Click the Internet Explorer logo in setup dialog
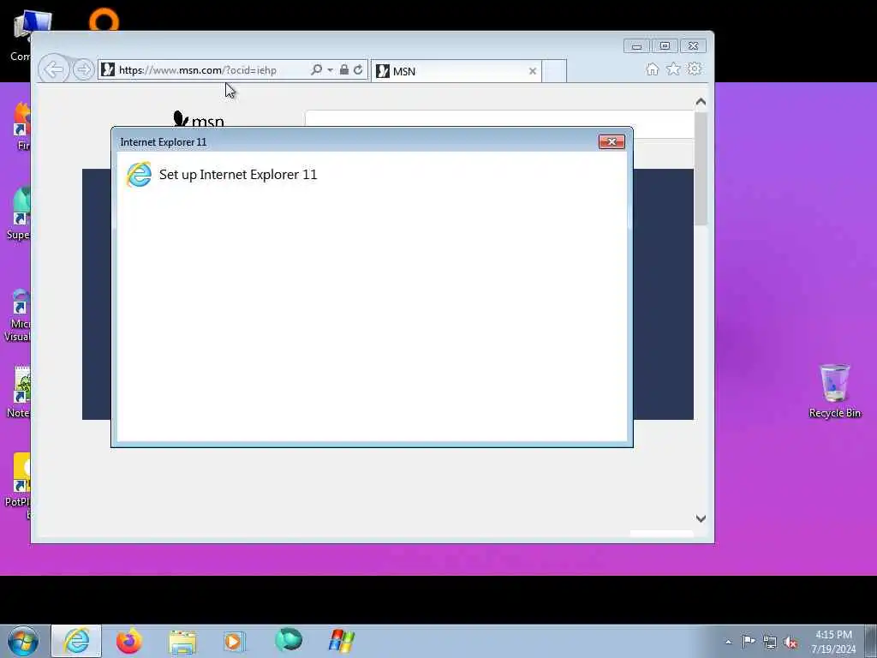The height and width of the screenshot is (658, 877). pos(139,175)
